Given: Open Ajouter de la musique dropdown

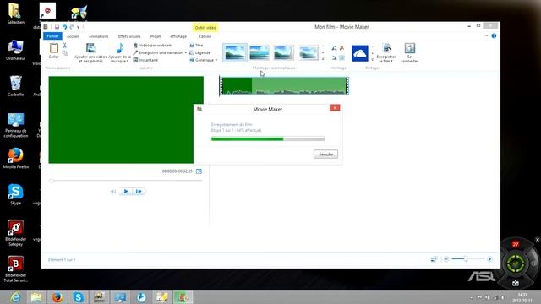Looking at the screenshot, I should pyautogui.click(x=119, y=52).
